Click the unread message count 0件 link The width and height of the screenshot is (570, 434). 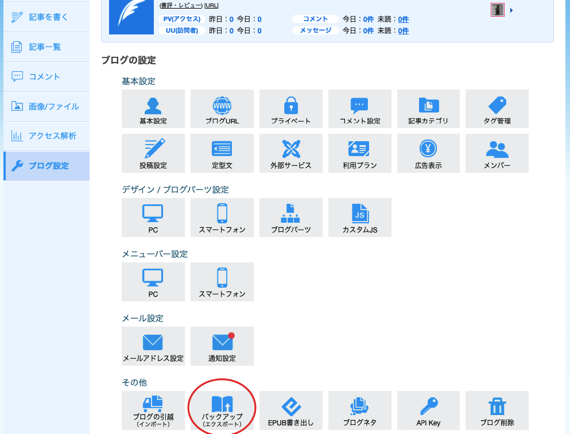403,31
